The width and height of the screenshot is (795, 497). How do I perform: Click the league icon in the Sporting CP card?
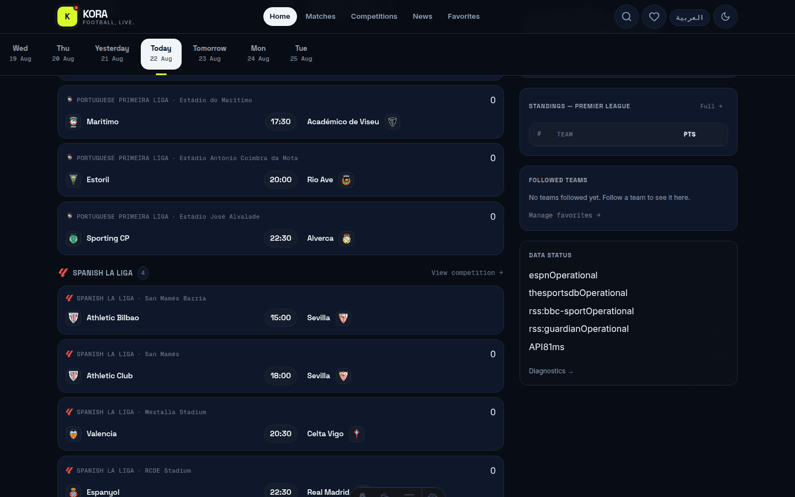(70, 216)
